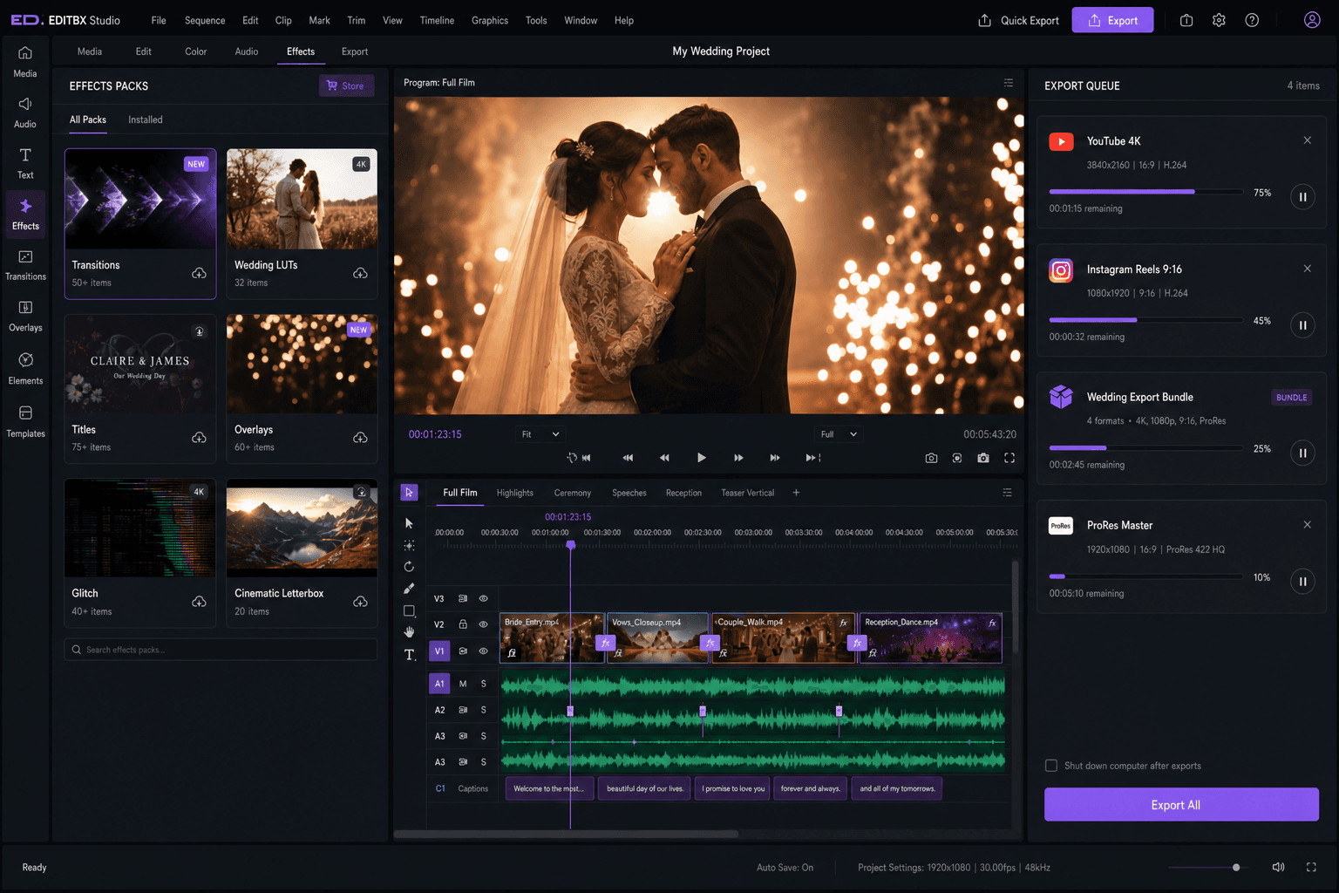The height and width of the screenshot is (893, 1339).
Task: Open the Teaser Vertical sequence tab
Action: [x=747, y=493]
